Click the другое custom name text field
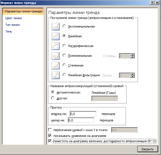 [105, 99]
